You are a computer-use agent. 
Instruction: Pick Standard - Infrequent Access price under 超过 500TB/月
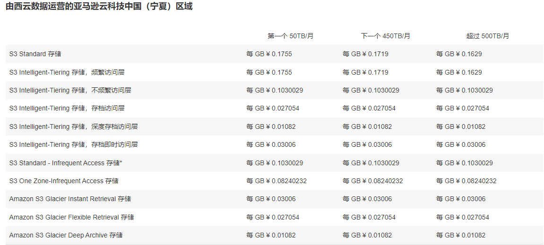(x=465, y=163)
